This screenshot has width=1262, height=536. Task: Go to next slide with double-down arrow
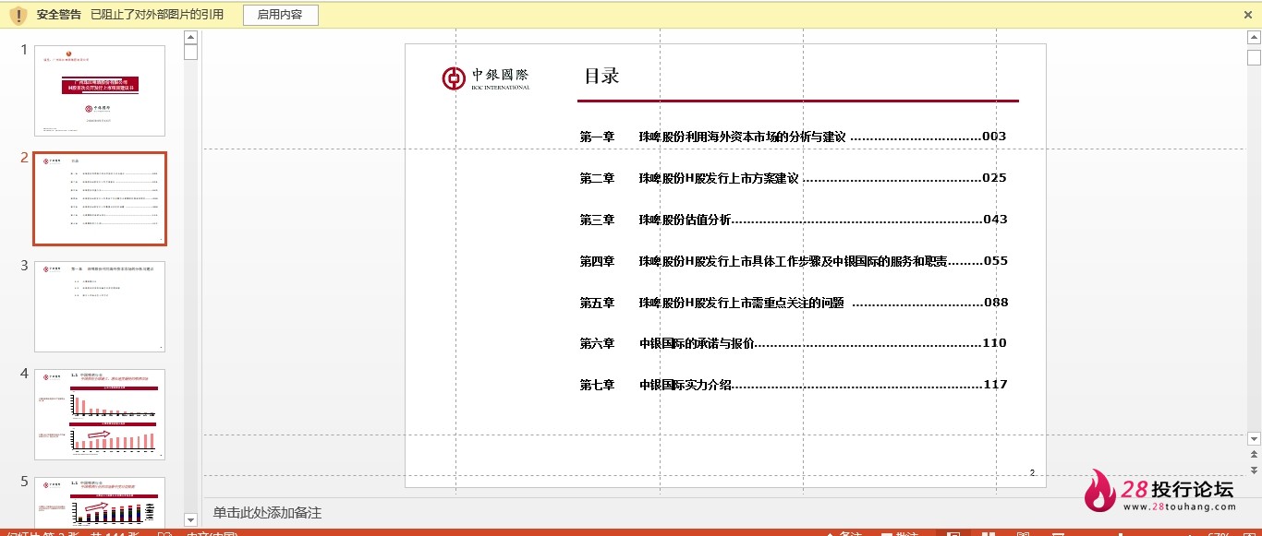(x=1254, y=470)
